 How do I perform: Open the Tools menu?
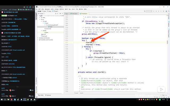pos(73,9)
